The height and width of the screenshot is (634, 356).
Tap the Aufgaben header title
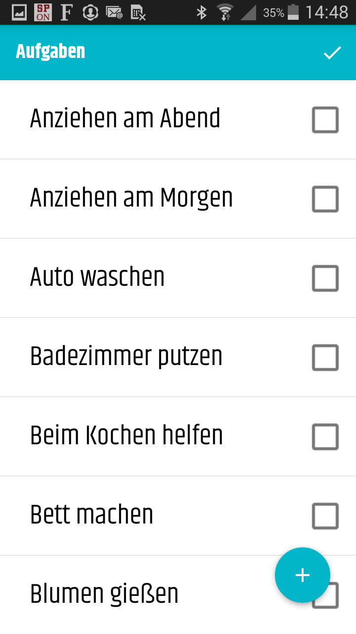(50, 52)
